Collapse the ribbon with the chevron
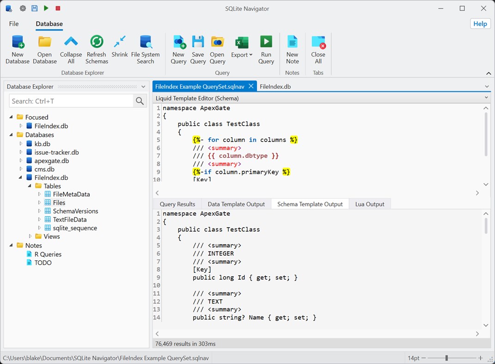Screen dimensions: 495x364 click(489, 73)
